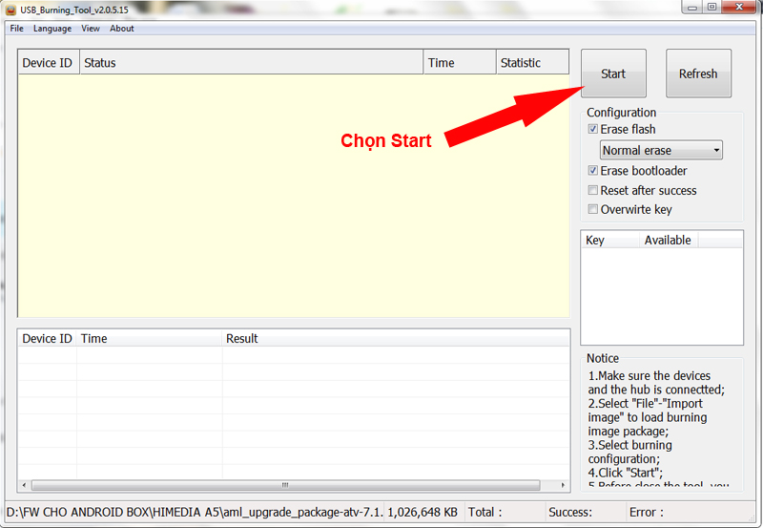This screenshot has width=763, height=528.
Task: Click the firmware path in status bar
Action: point(195,513)
